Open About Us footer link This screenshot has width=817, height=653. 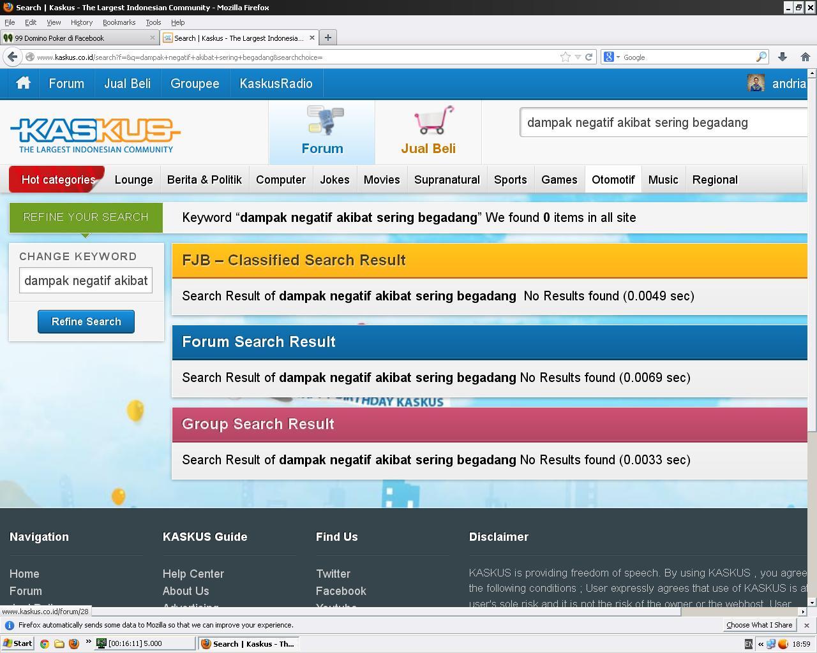[186, 591]
